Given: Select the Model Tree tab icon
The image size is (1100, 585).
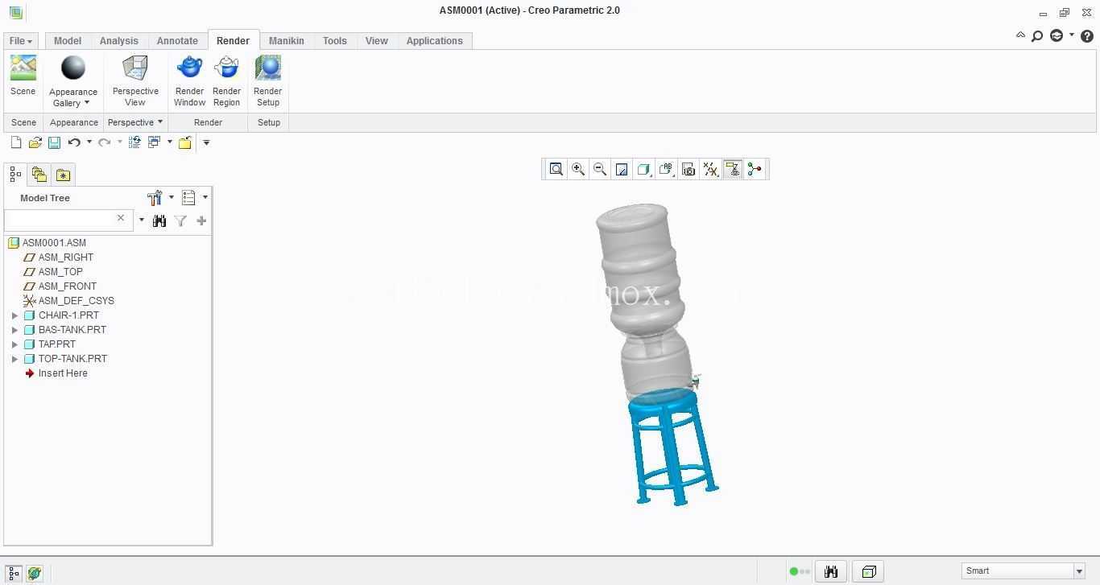Looking at the screenshot, I should [15, 174].
